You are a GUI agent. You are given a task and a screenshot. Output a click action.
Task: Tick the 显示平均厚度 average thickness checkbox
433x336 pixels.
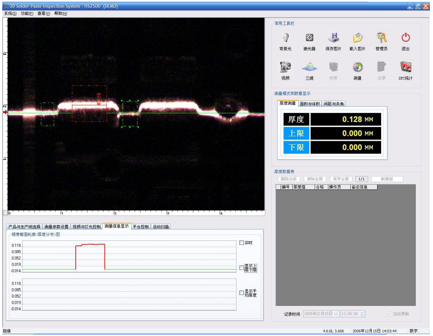tap(242, 293)
